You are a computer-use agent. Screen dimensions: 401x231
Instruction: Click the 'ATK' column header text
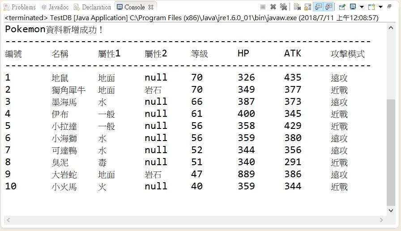pos(293,53)
